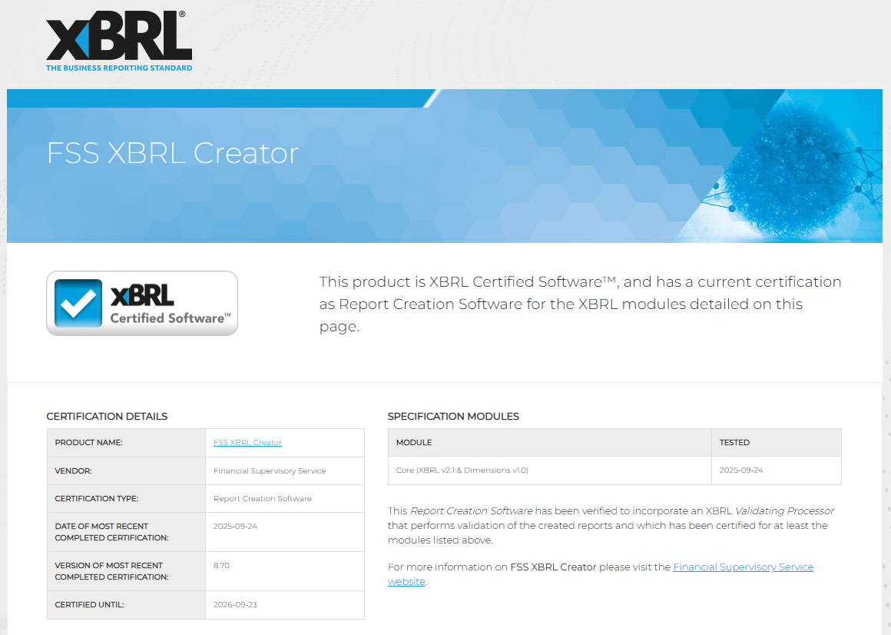The height and width of the screenshot is (635, 891).
Task: Click the Product Name label cell
Action: click(x=89, y=443)
